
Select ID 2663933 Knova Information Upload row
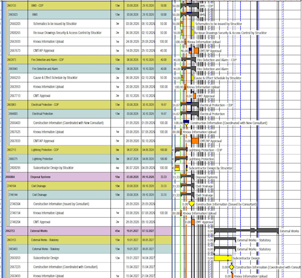tap(19, 42)
